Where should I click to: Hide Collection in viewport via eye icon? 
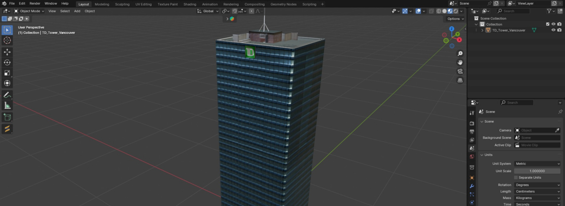tap(554, 24)
